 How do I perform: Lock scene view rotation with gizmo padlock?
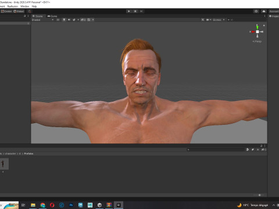click(x=264, y=26)
